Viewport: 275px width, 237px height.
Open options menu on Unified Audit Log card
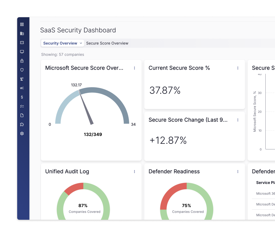[135, 171]
